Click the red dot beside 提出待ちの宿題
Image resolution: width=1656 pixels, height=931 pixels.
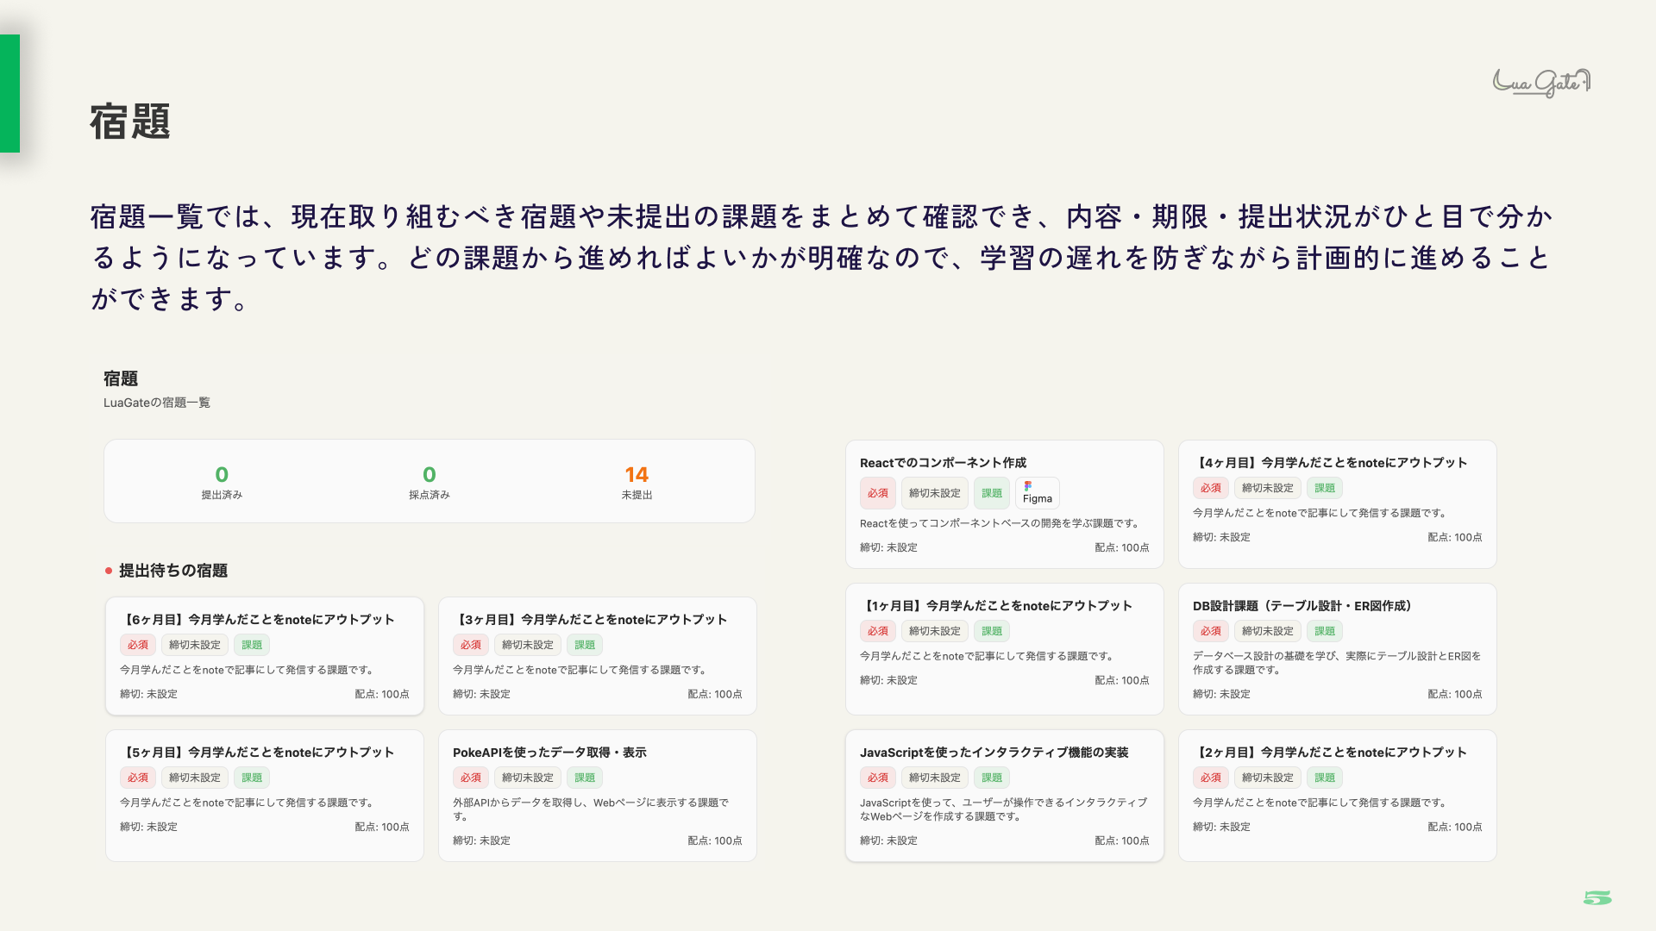109,571
